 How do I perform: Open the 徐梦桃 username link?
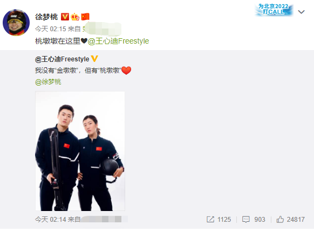click(46, 17)
